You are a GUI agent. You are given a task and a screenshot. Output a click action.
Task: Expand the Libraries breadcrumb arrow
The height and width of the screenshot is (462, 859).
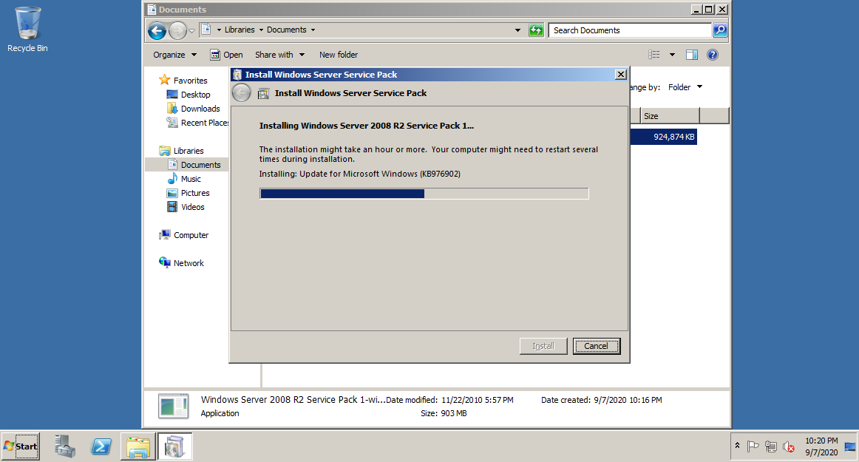click(x=261, y=30)
